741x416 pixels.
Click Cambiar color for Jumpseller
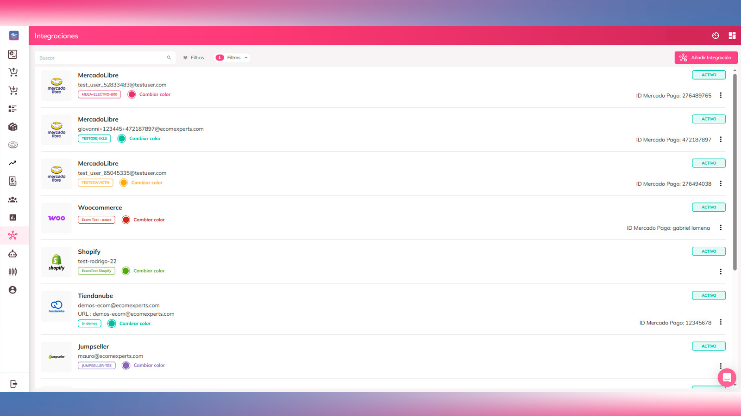point(149,365)
